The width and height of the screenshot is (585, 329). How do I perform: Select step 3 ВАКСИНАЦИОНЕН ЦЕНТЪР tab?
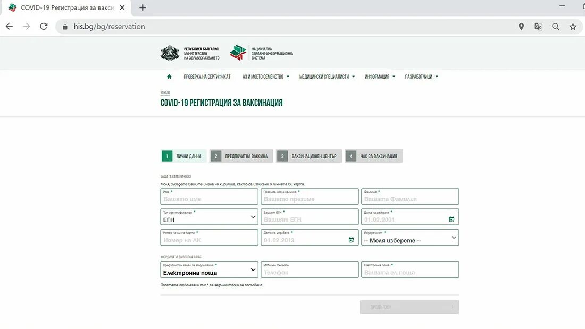[309, 156]
